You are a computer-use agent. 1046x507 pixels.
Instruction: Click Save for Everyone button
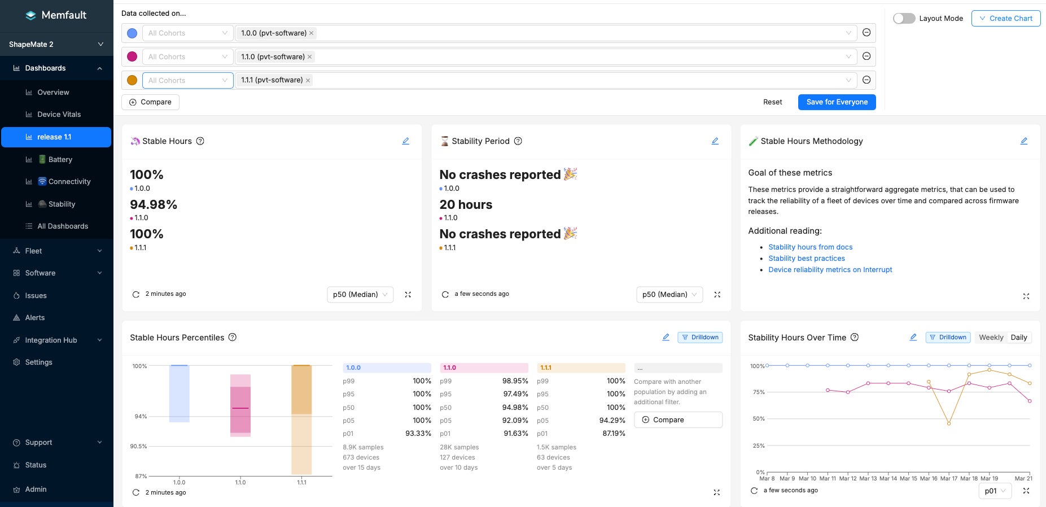(x=837, y=102)
